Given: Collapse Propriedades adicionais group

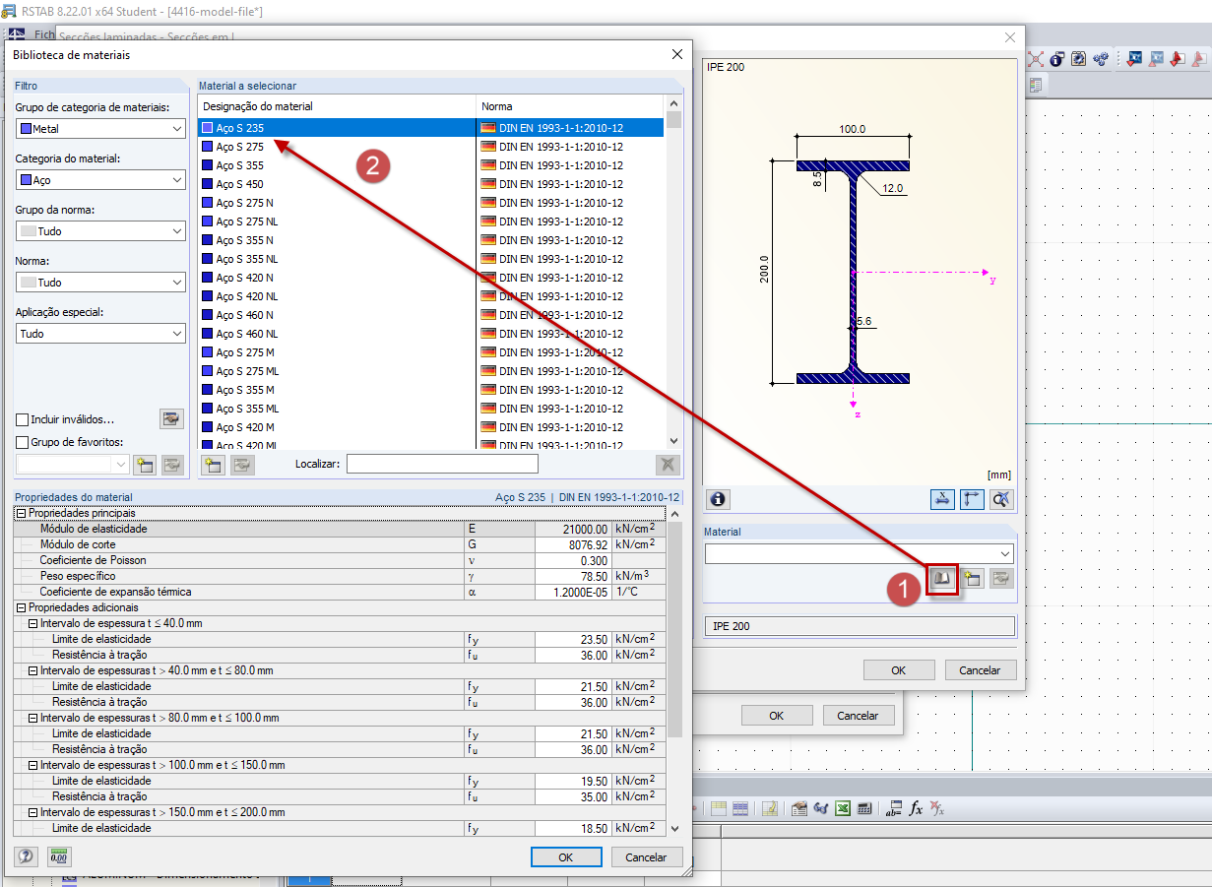Looking at the screenshot, I should [21, 608].
